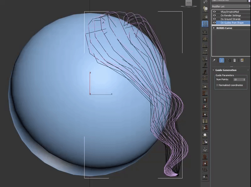Viewport: 251px width, 187px height.
Task: Click highlighted guides tool in Ornatrix toolbar
Action: [205, 24]
